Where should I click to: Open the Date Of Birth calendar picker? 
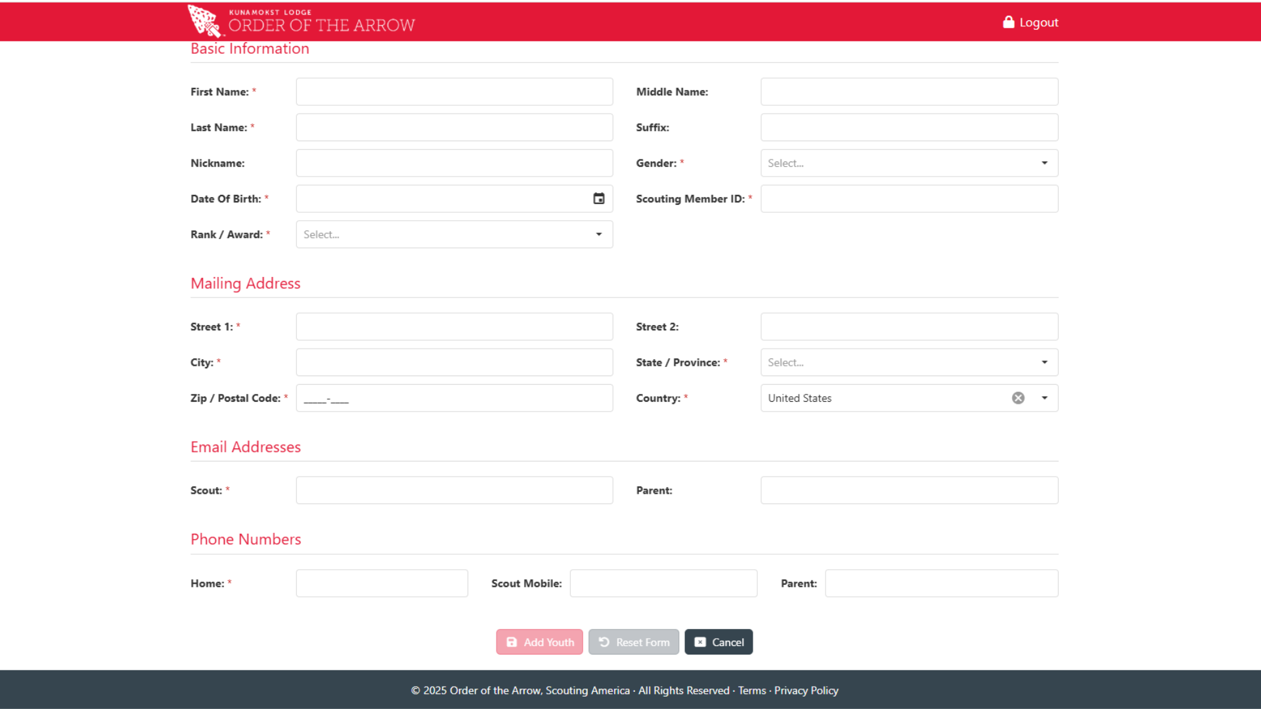pyautogui.click(x=598, y=199)
